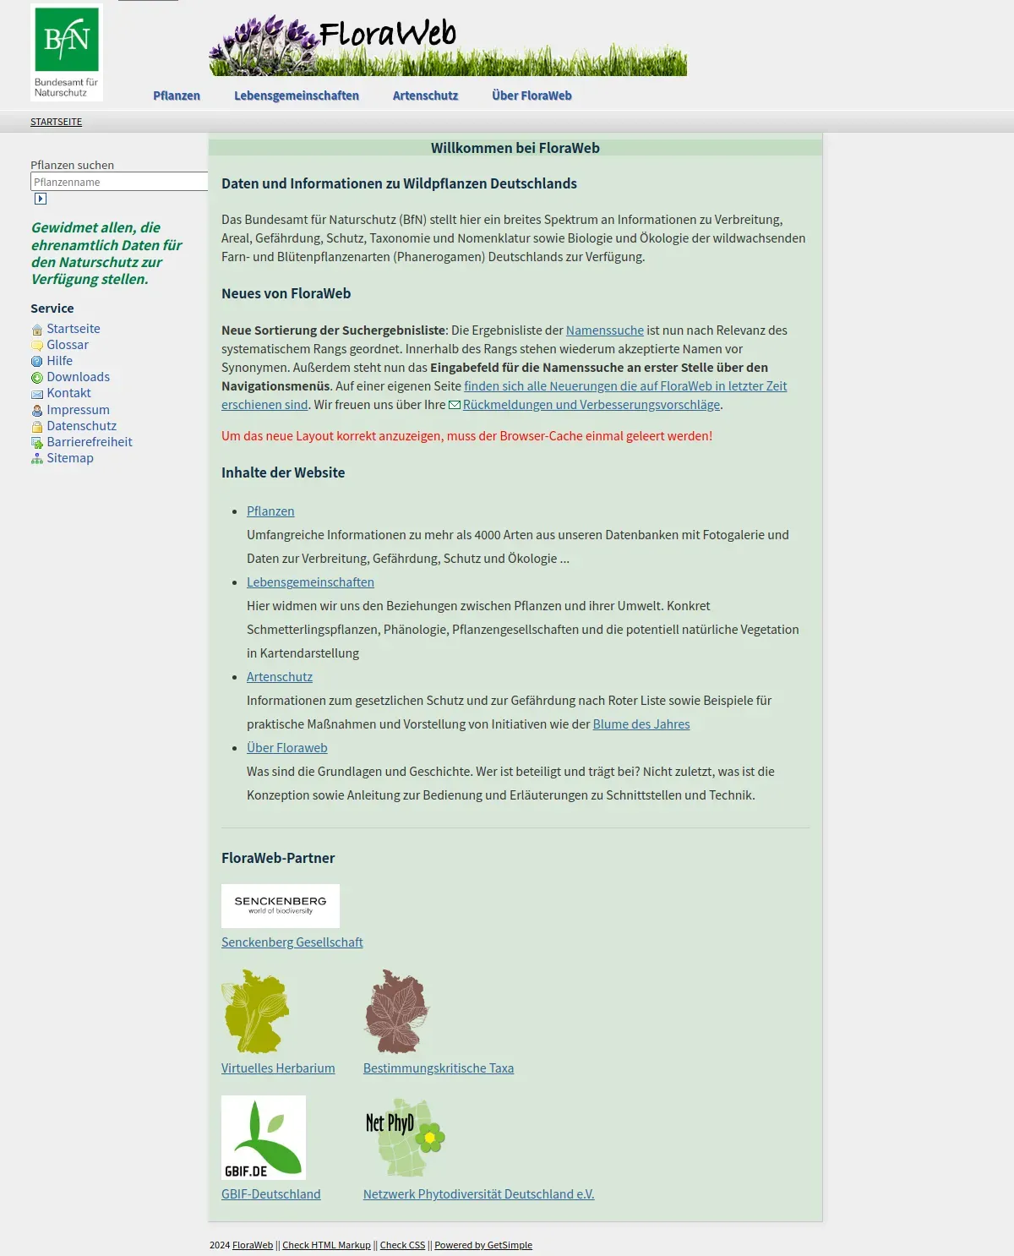Visit the Virtuelles Herbarium text link
This screenshot has width=1014, height=1256.
pos(278,1068)
